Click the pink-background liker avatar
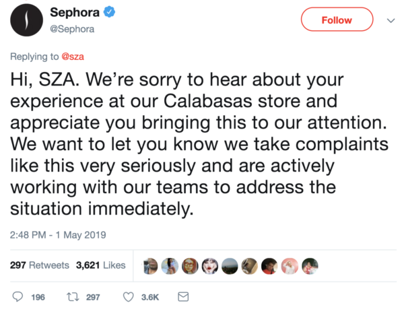The width and height of the screenshot is (404, 309). [x=290, y=266]
